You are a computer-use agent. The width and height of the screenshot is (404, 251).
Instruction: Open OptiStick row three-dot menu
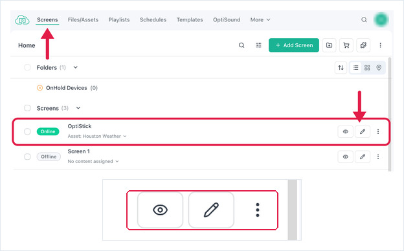pyautogui.click(x=378, y=131)
